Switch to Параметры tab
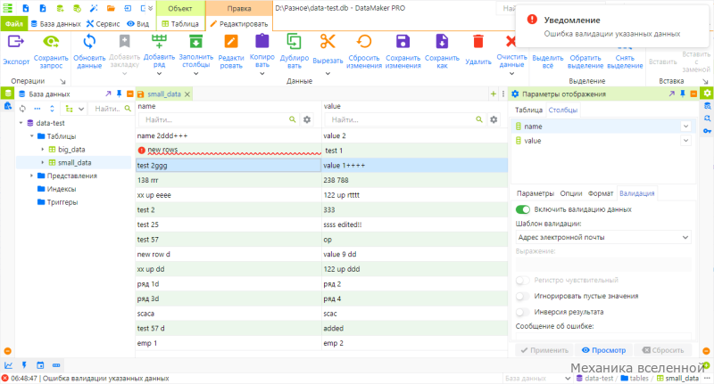The width and height of the screenshot is (714, 384). point(535,193)
